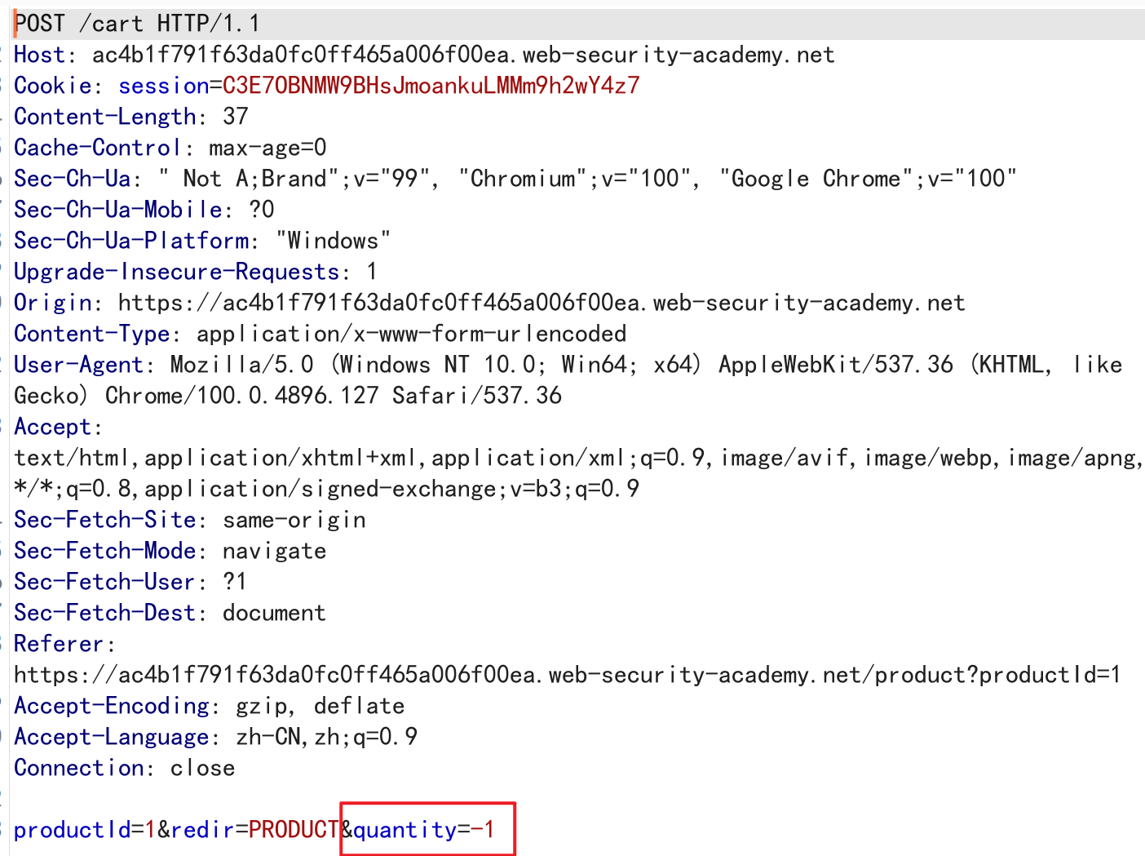Screen dimensions: 1145x856
Task: Click the application/signed-exchange;v=b3;q=0.9 text
Action: click(391, 489)
